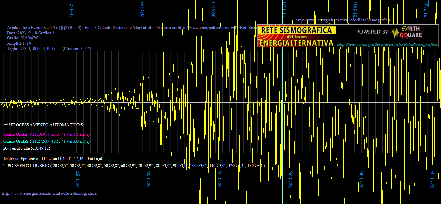
Task: Click the "Distanza Epicentro : 115,2 km" line
Action: pos(53,159)
